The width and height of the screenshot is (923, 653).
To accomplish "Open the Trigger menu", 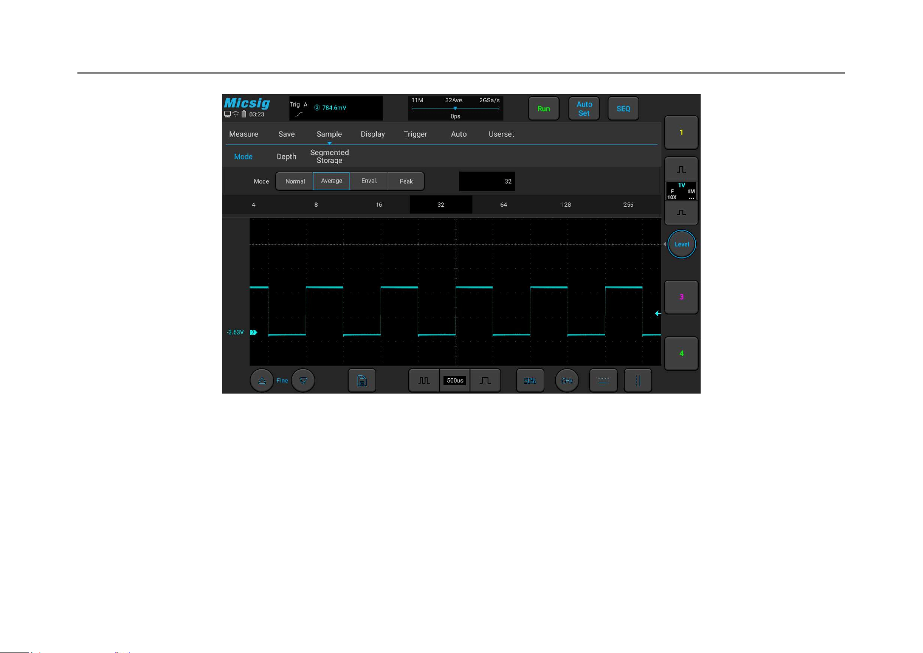I will (416, 134).
